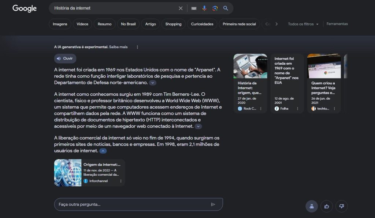This screenshot has width=375, height=218.
Task: Collapse sources for the 1994 commercial release paragraph
Action: [x=103, y=151]
